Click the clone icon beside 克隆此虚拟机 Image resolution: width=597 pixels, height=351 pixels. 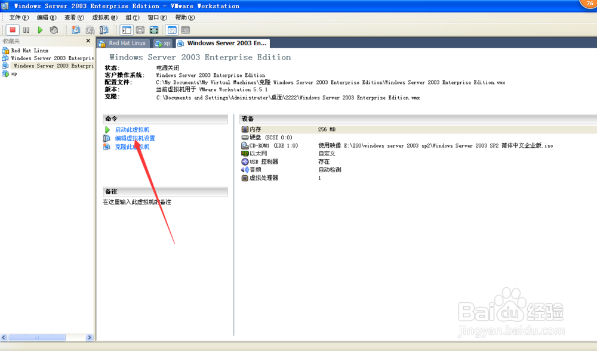107,147
